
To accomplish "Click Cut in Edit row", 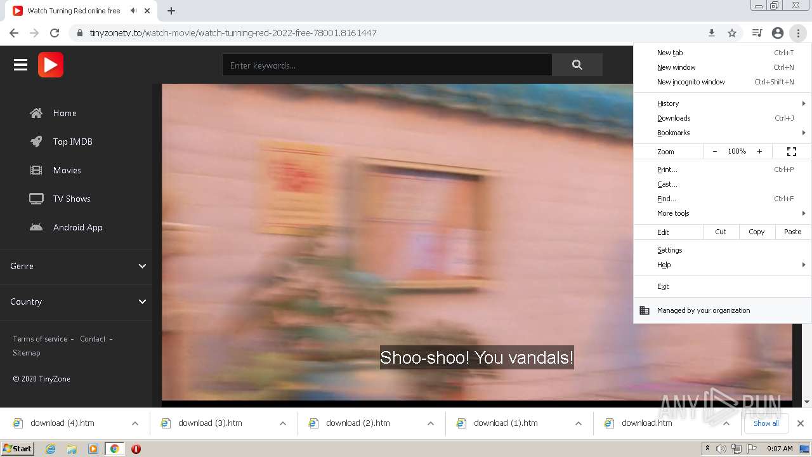I will click(x=721, y=232).
